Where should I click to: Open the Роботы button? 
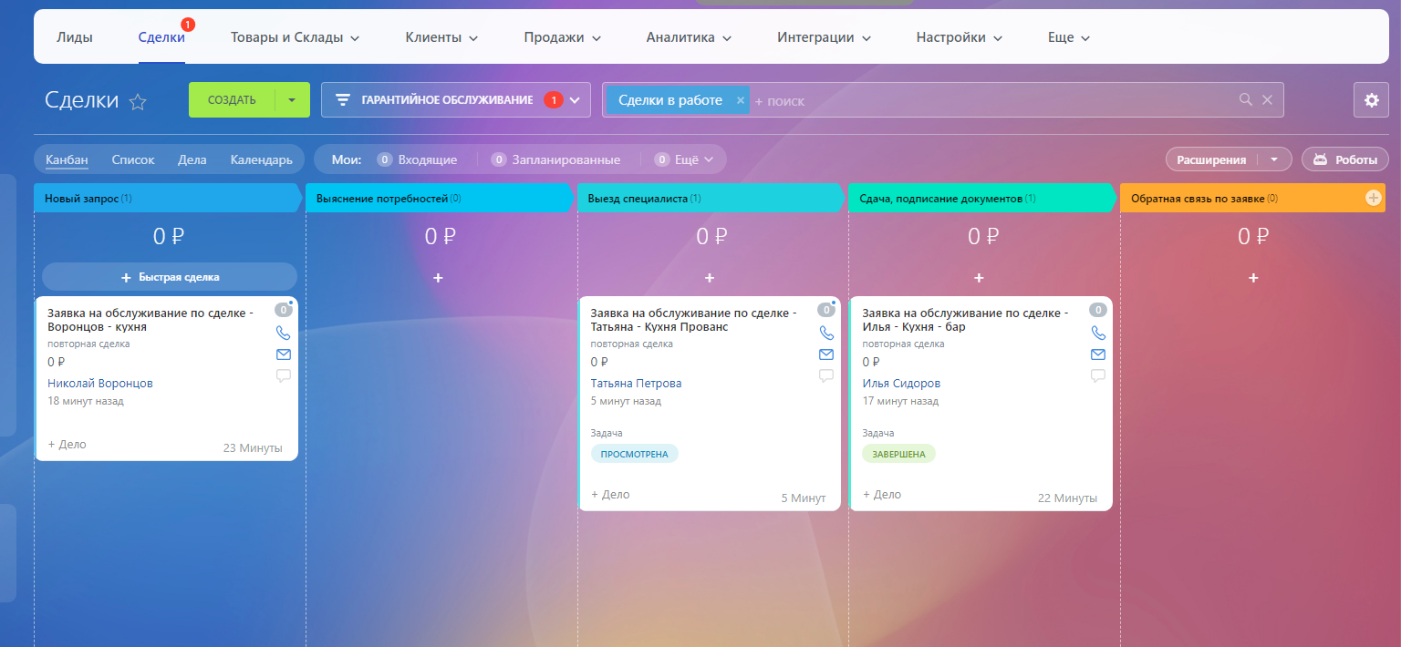click(1345, 159)
